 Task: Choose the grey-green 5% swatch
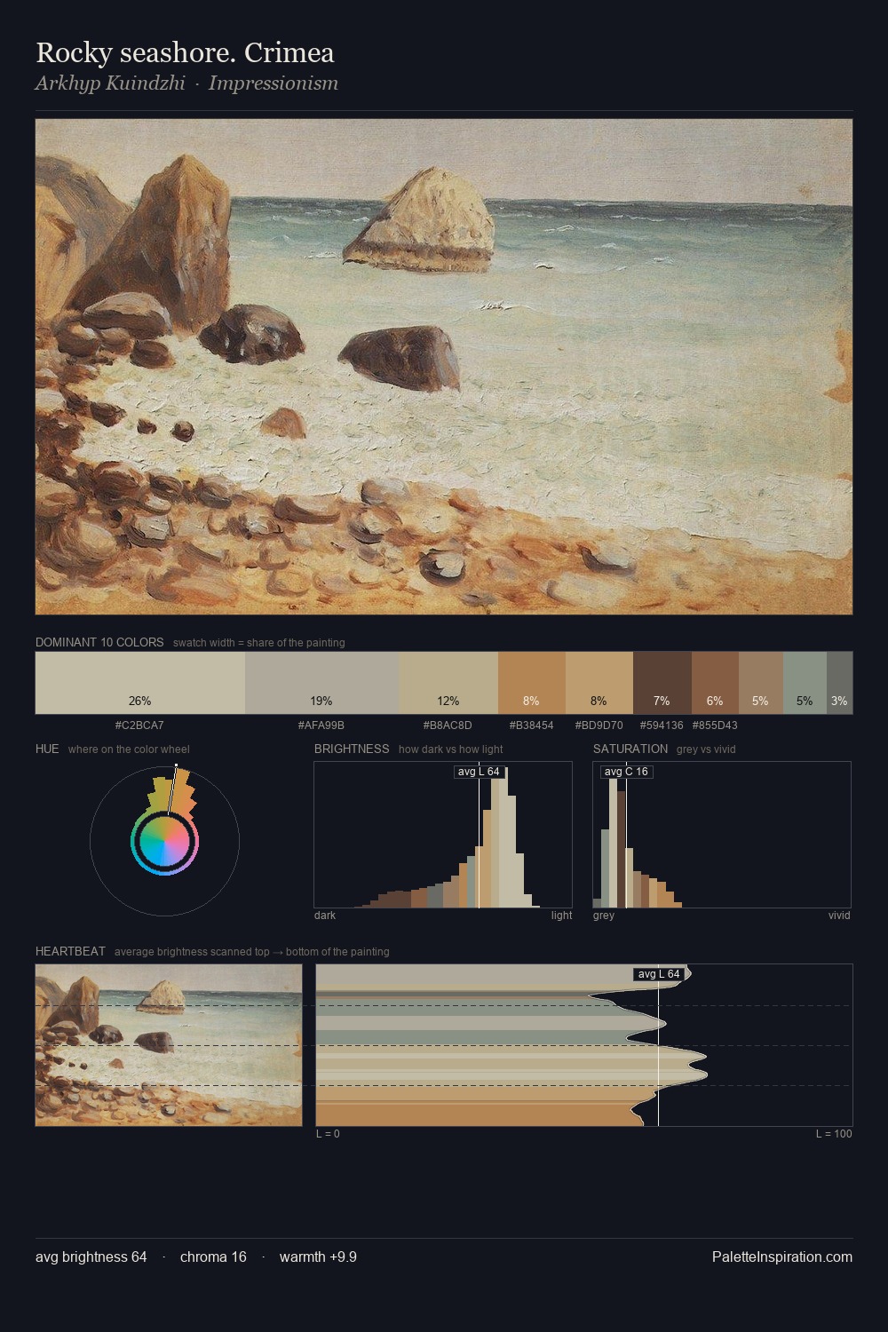[805, 682]
